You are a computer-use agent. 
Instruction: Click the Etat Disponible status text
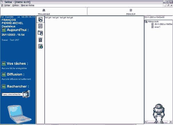coord(7,17)
